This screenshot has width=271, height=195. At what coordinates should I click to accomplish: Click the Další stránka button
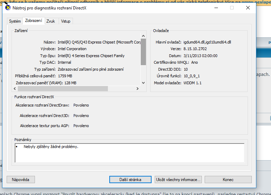[x=130, y=180]
